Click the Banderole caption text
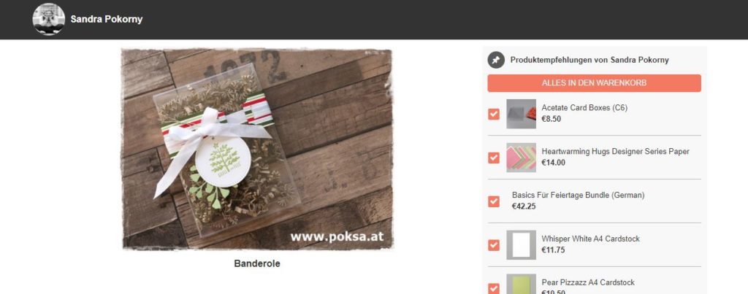Image resolution: width=748 pixels, height=294 pixels. [257, 263]
